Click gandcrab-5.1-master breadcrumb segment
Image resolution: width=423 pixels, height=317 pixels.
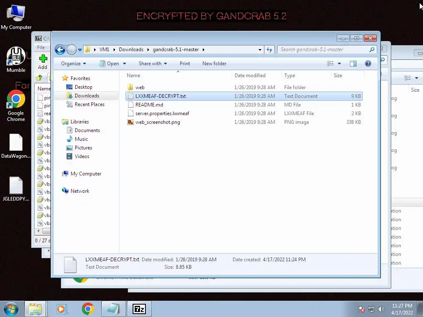[176, 50]
